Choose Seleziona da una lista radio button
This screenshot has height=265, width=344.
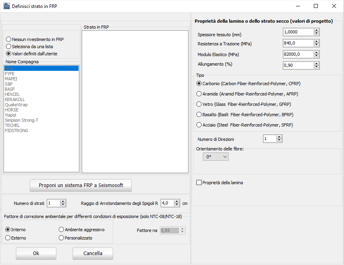coord(9,47)
